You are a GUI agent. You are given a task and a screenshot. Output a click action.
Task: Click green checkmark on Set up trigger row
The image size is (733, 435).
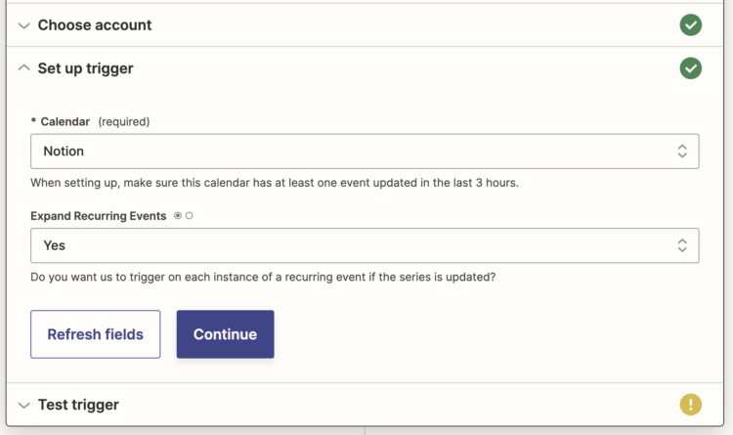(x=691, y=68)
